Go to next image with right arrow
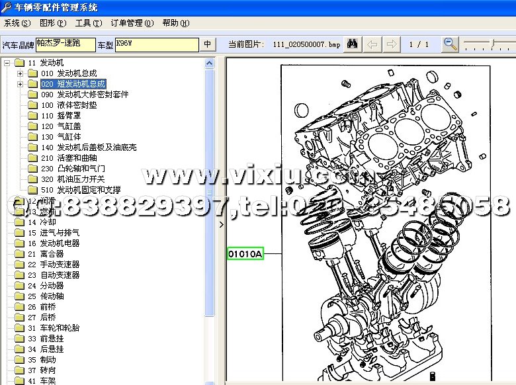516x385 pixels. click(392, 44)
